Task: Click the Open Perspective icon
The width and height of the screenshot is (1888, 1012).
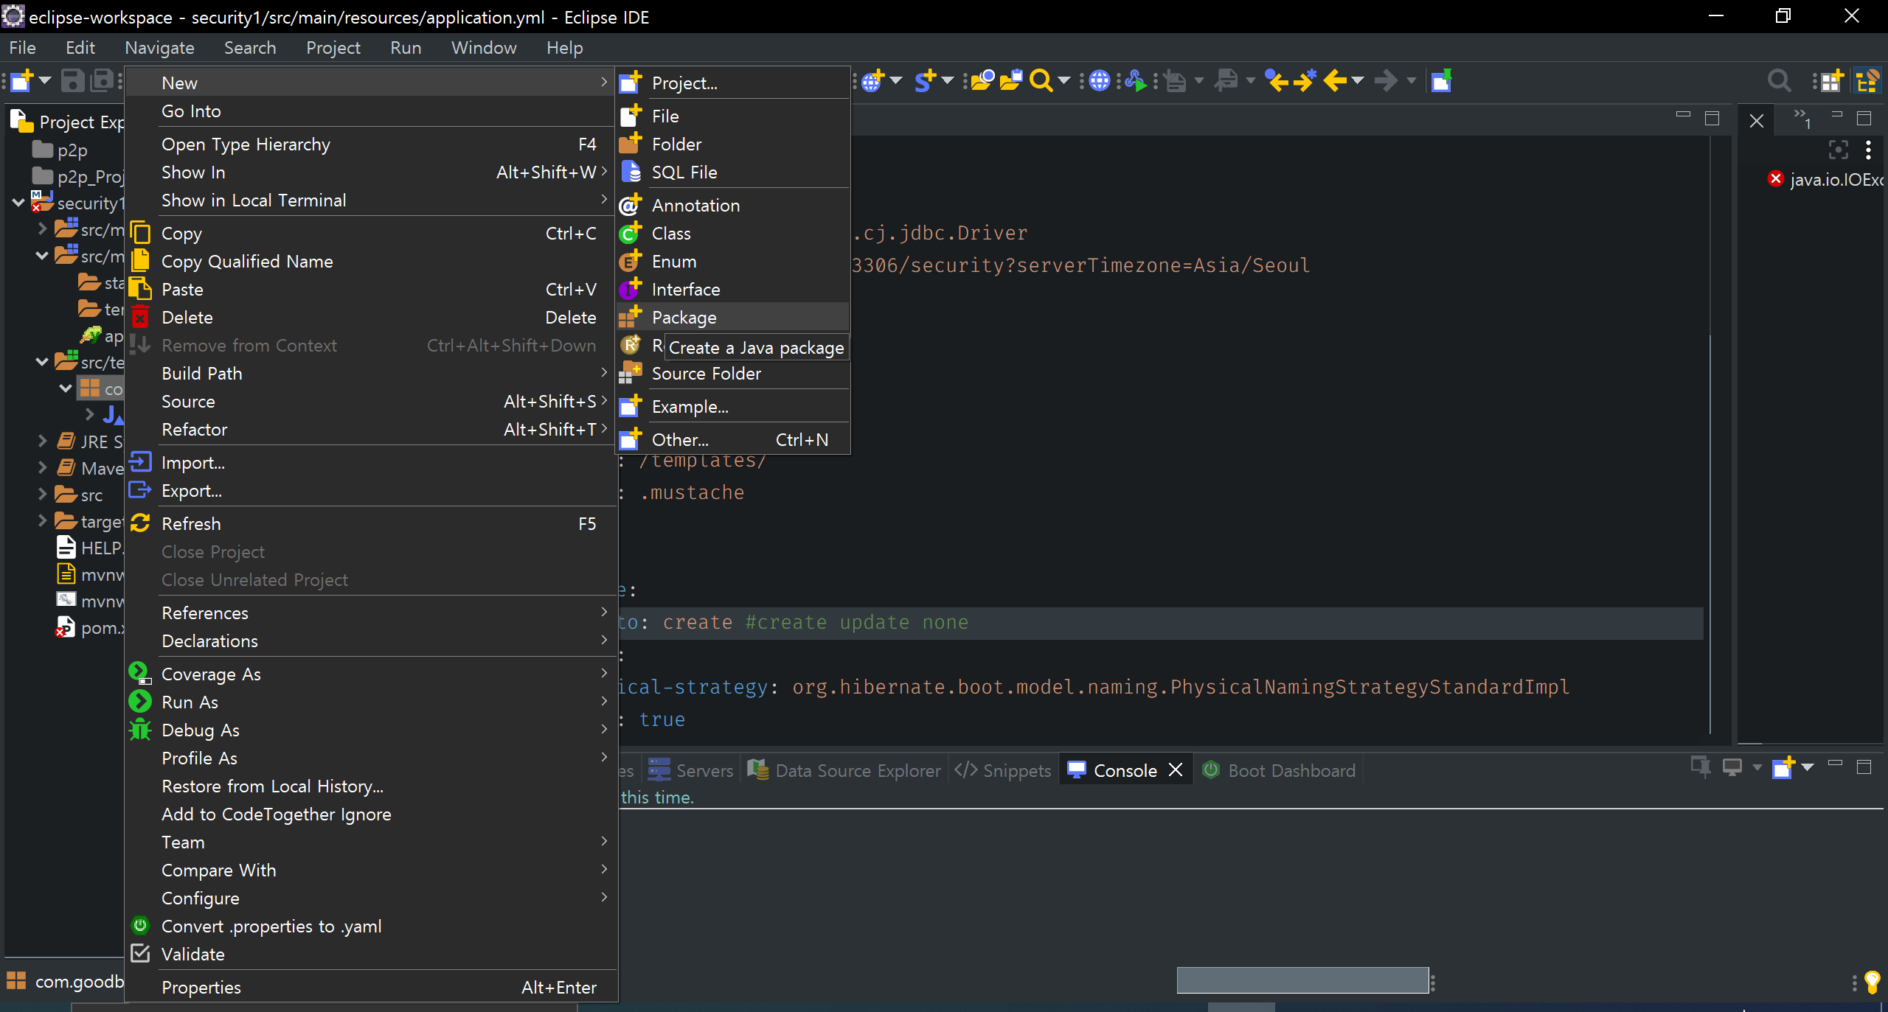Action: tap(1831, 80)
